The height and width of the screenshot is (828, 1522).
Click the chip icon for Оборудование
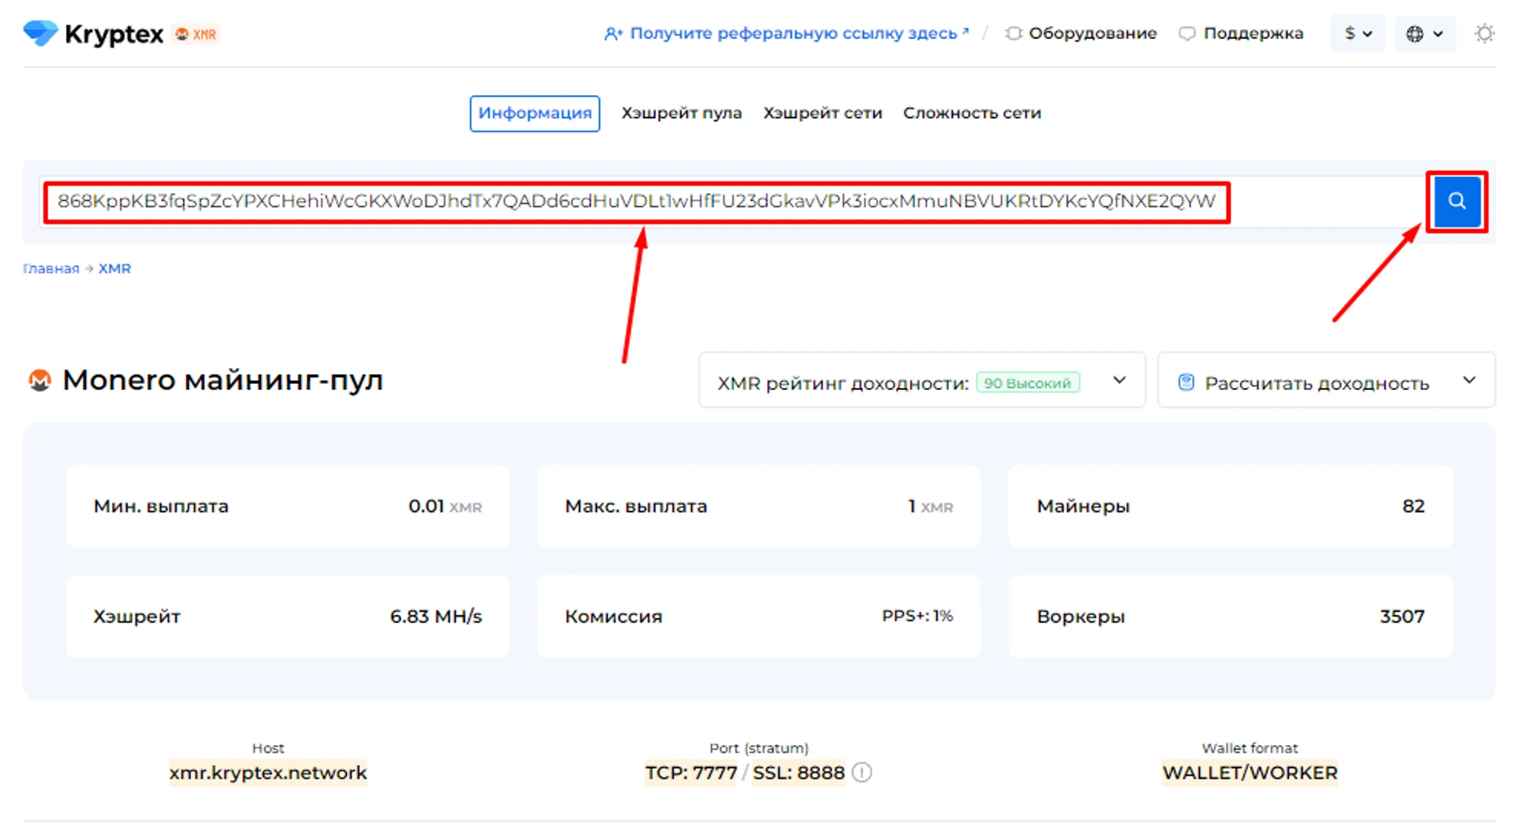(1013, 33)
